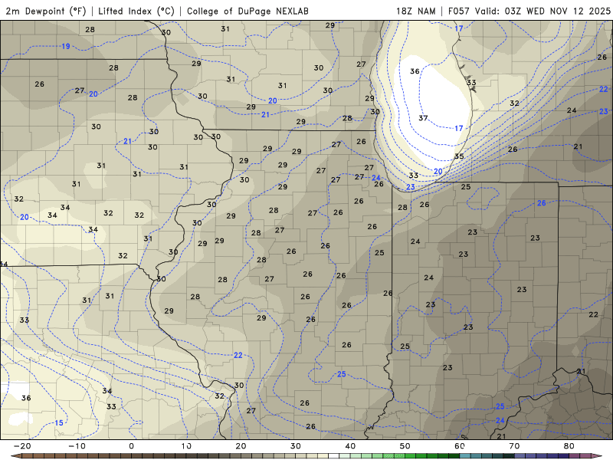Click the blue 15 lifted index contour label

[59, 423]
